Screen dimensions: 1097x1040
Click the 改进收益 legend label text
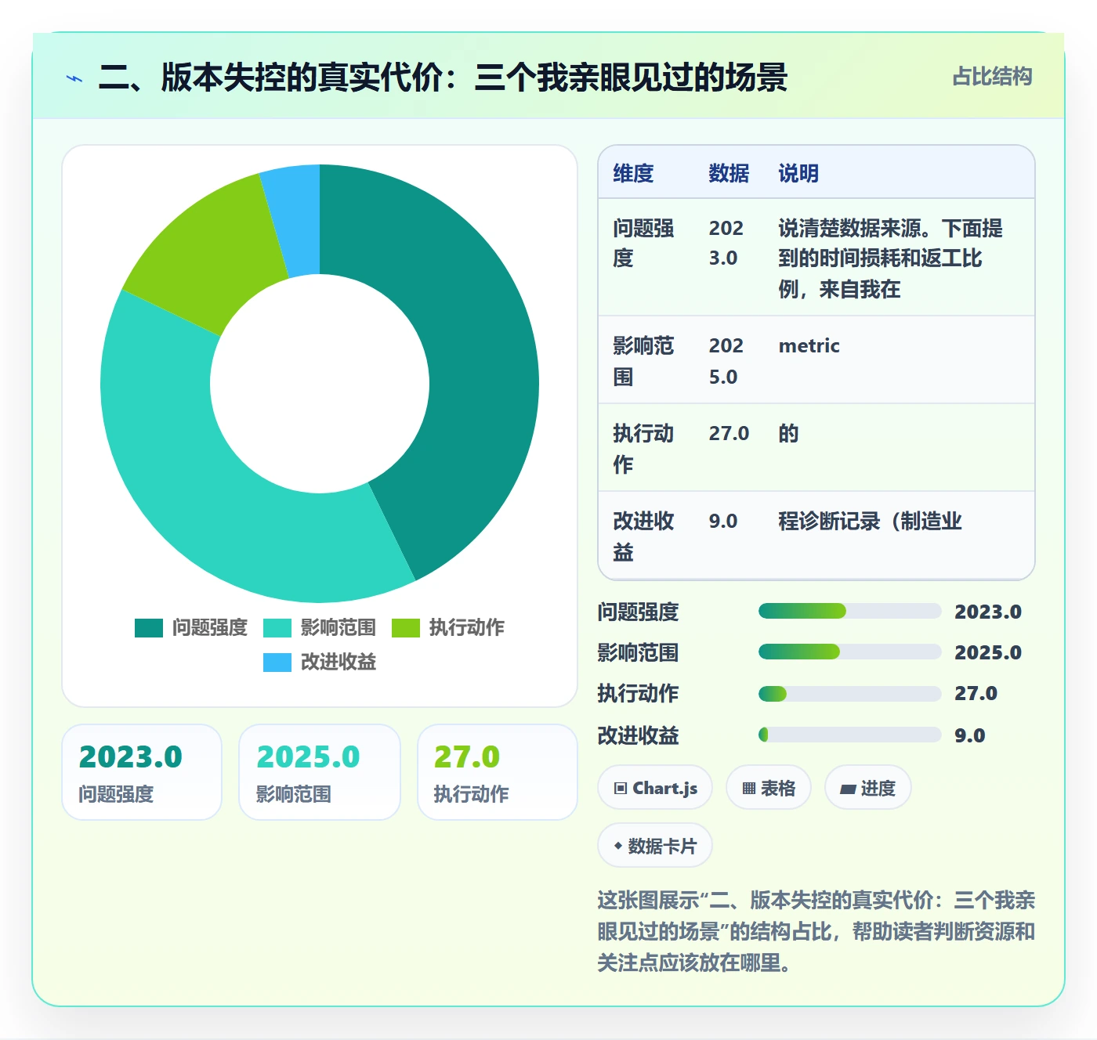[x=339, y=662]
